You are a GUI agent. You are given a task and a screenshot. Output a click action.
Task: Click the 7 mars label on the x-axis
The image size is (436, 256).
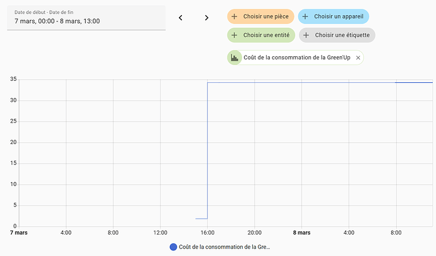tap(19, 233)
